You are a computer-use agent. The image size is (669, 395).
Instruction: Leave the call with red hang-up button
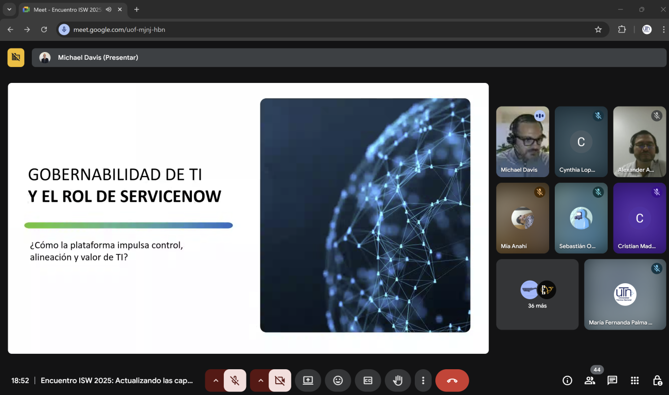tap(452, 381)
